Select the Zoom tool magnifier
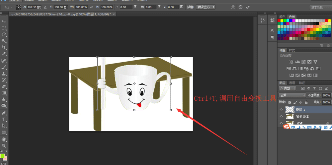This screenshot has width=332, height=165. coord(4,145)
